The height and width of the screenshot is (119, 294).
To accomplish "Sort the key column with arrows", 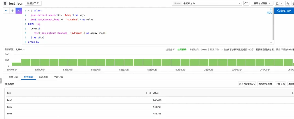I will (147, 93).
